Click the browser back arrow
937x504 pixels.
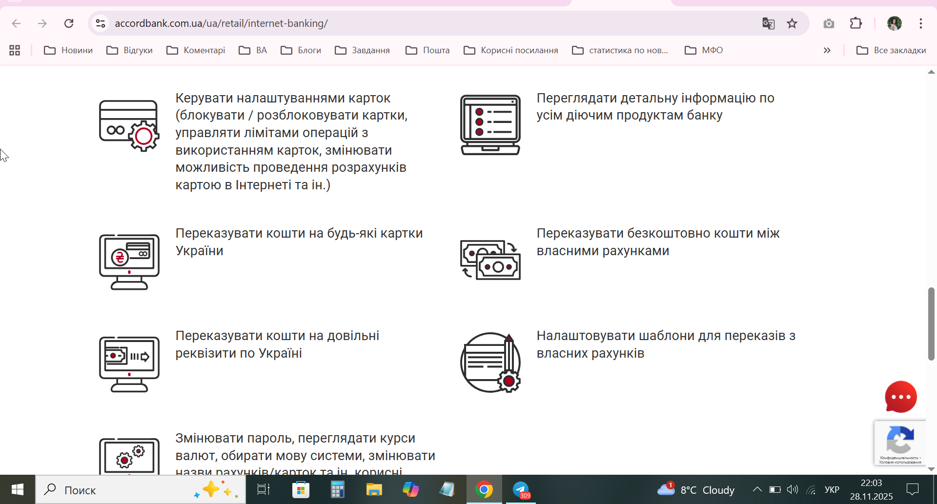click(16, 23)
